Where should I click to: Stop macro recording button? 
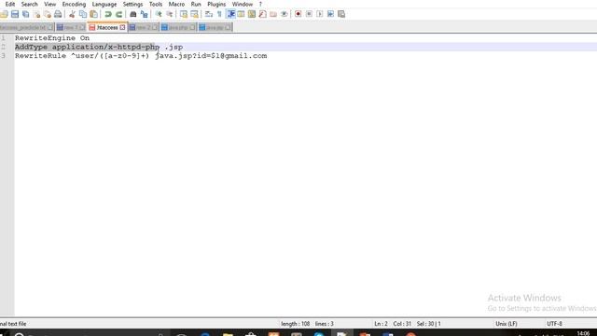[x=309, y=14]
